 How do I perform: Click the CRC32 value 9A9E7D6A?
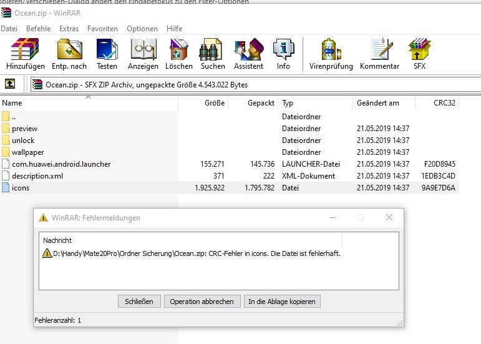click(438, 187)
